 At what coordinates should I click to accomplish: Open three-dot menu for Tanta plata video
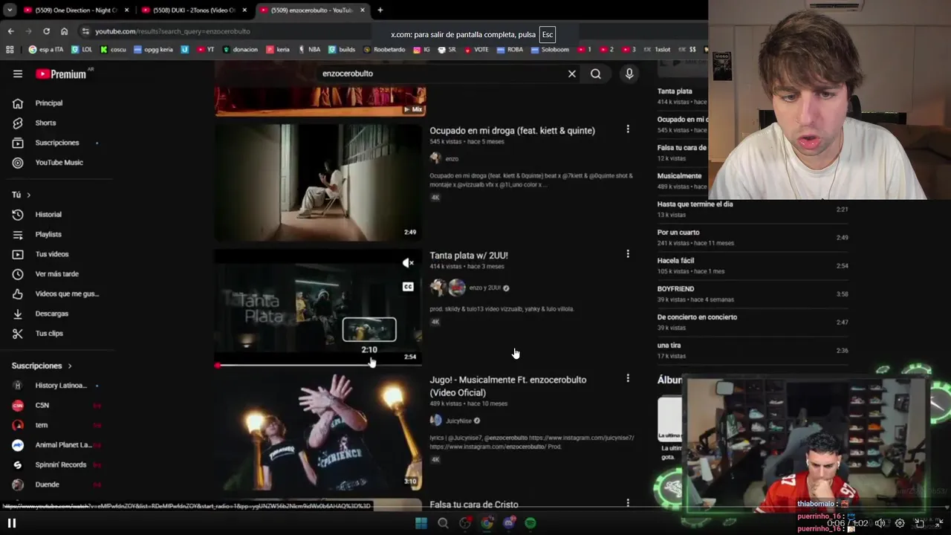628,254
